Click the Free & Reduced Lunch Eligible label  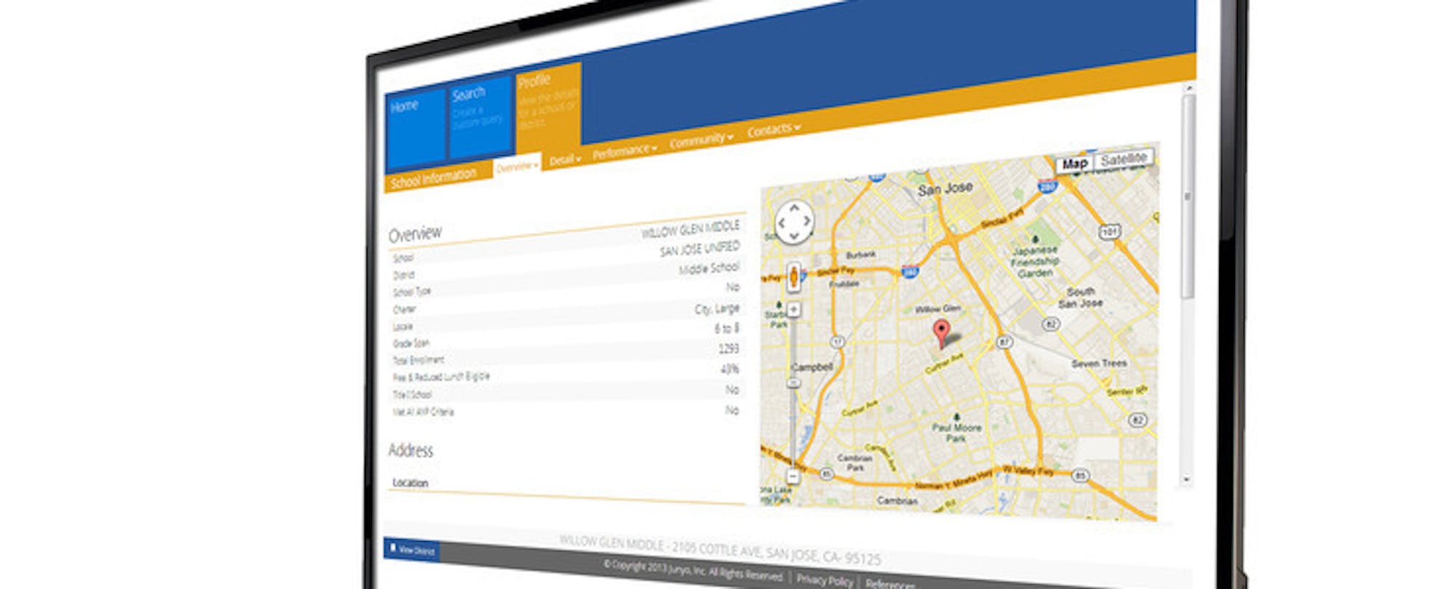pos(441,377)
